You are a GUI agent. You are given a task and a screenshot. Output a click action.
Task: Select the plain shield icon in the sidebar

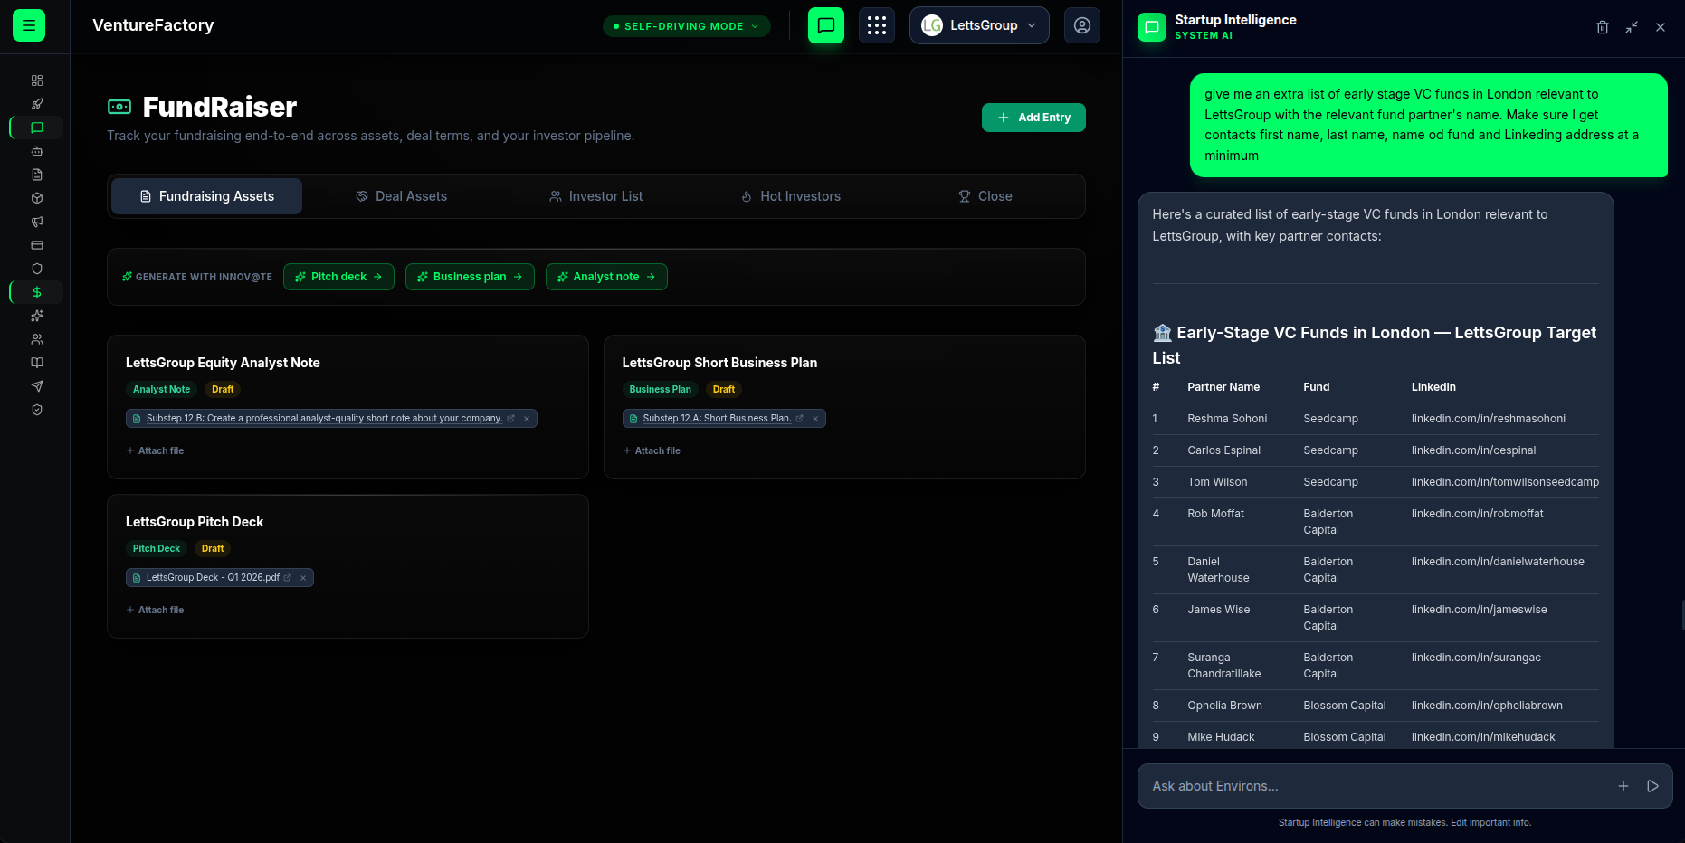point(37,269)
